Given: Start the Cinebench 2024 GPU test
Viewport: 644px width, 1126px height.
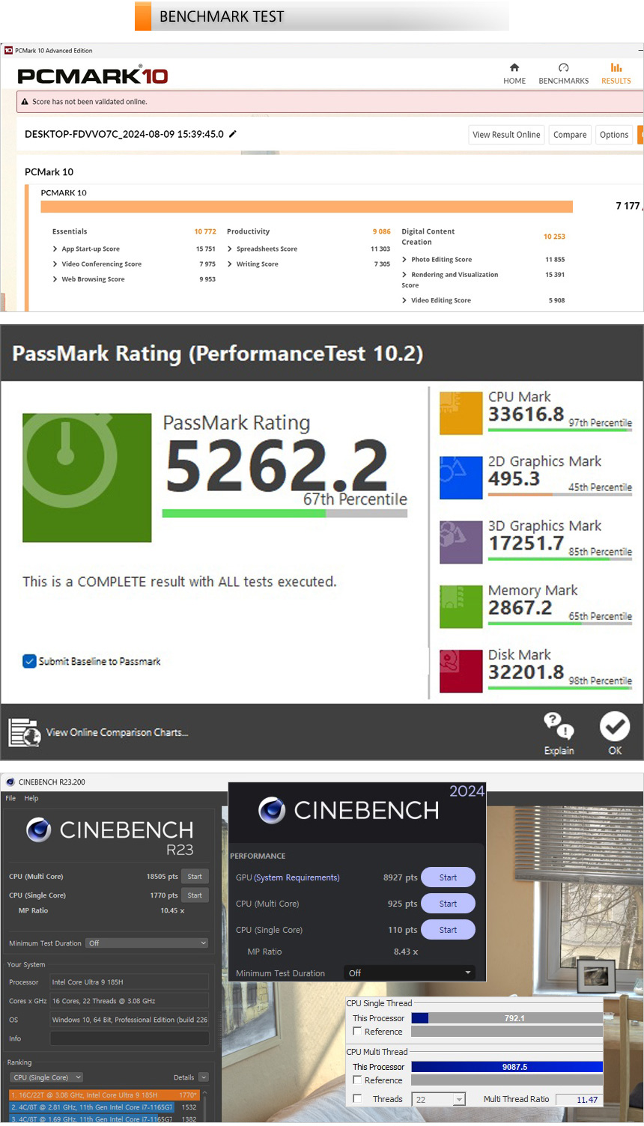Looking at the screenshot, I should point(448,877).
